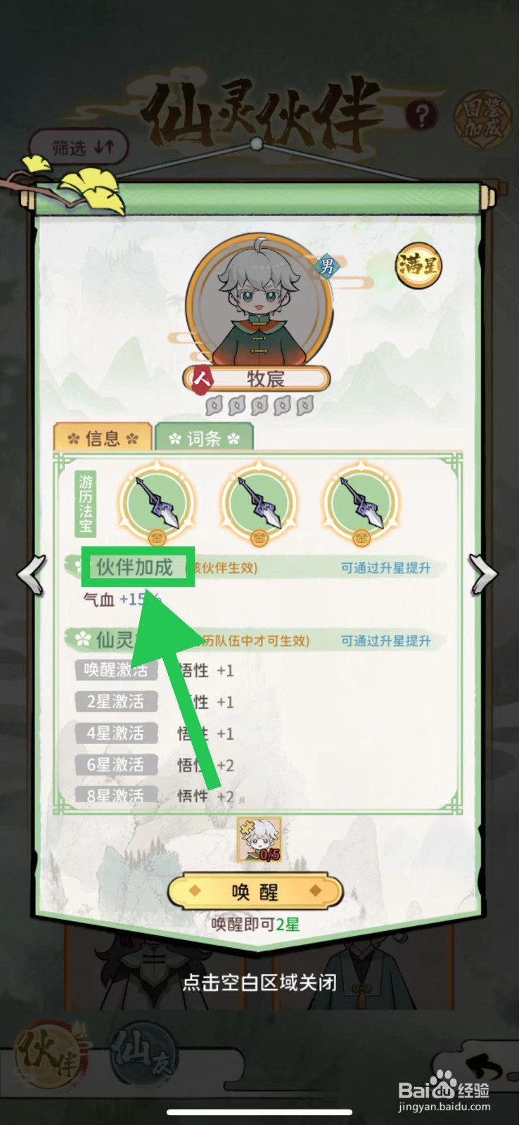Go to next companion with right arrow

tap(483, 575)
